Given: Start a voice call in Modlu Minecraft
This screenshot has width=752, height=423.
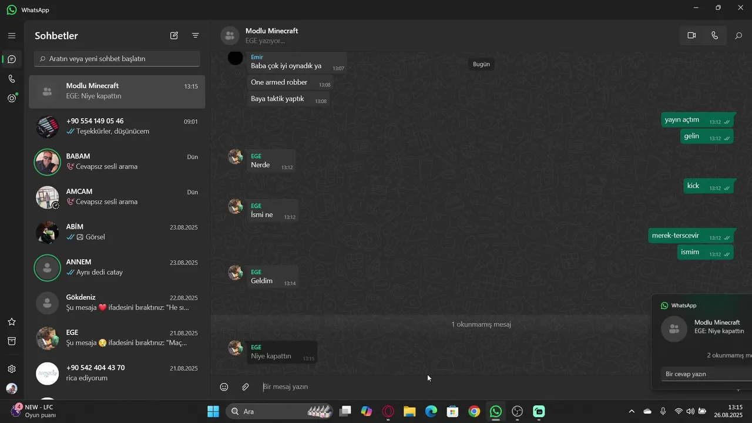Looking at the screenshot, I should pos(714,35).
